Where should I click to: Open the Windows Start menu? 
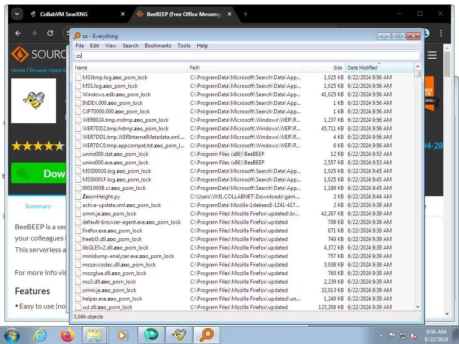coord(12,335)
